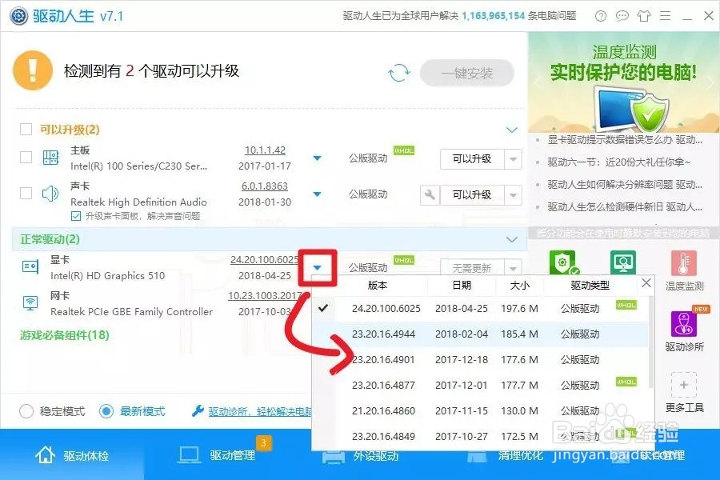Open 可以升级 action dropdown for 主板

(513, 159)
